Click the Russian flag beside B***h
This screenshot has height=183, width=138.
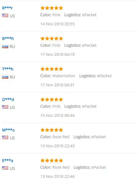pos(5,46)
